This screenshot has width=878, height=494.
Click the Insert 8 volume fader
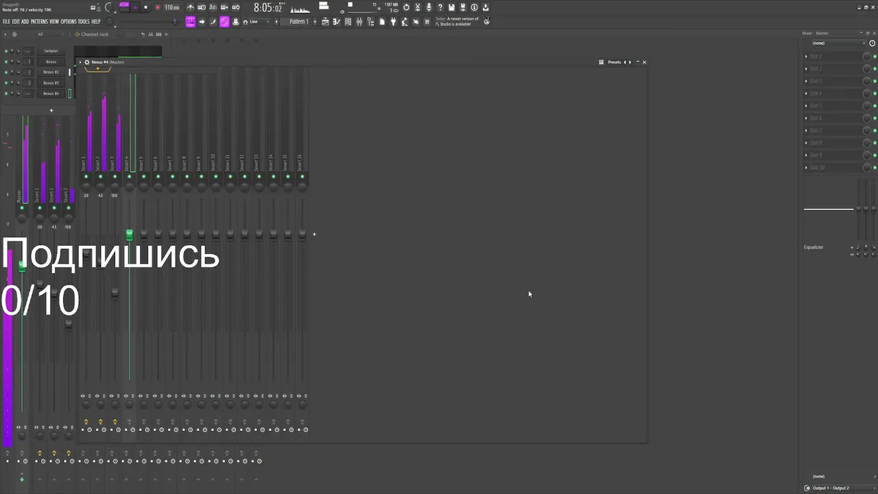coord(187,235)
